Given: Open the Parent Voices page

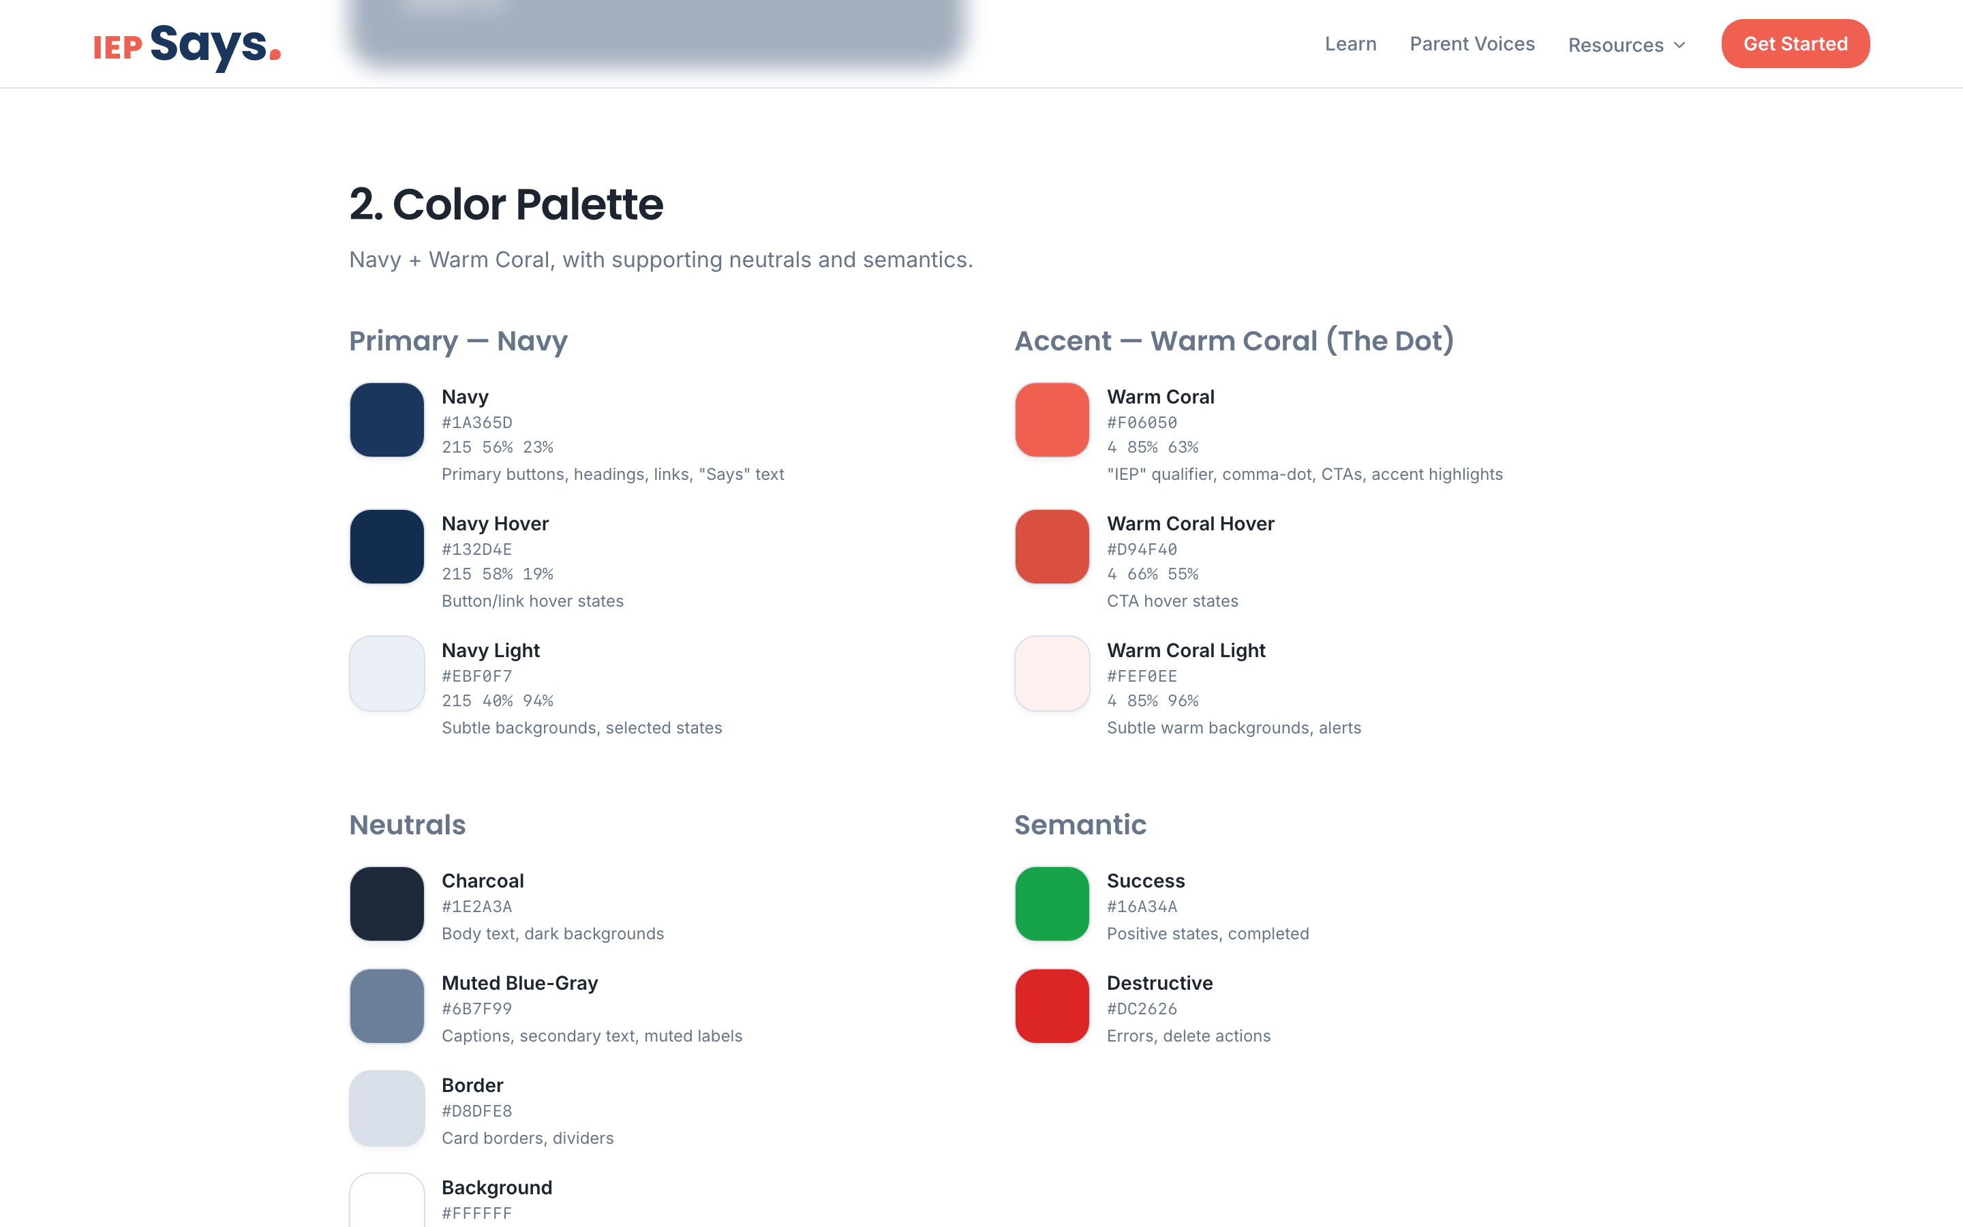Looking at the screenshot, I should [x=1472, y=44].
